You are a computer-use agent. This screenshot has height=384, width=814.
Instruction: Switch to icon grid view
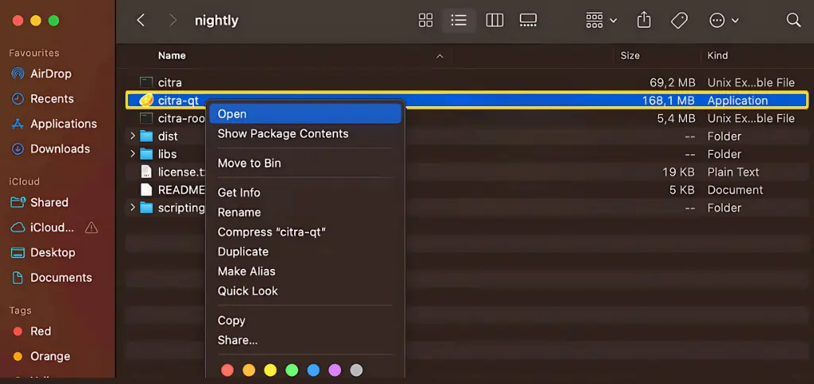click(425, 21)
